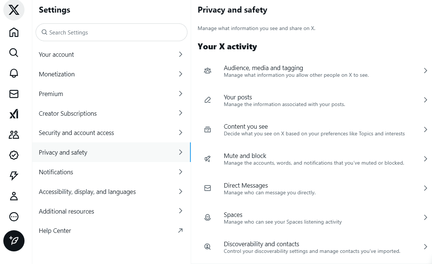
Task: Select Notifications in settings menu
Action: (x=111, y=172)
